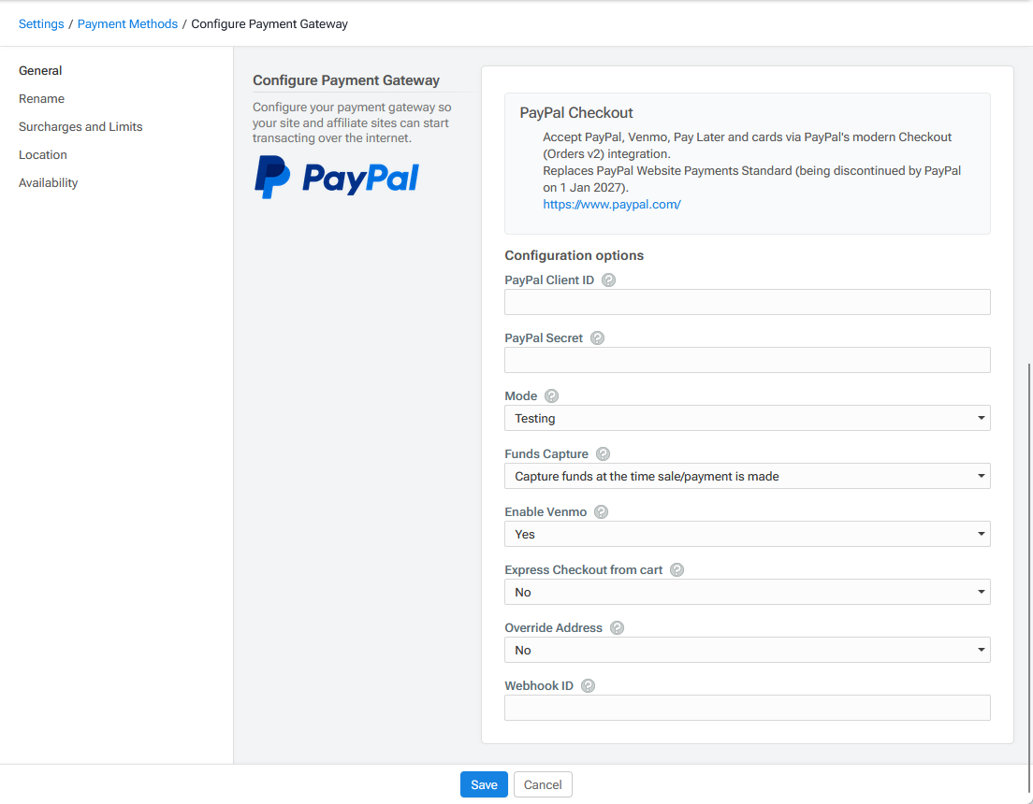Click the Cancel button
Image resolution: width=1033 pixels, height=804 pixels.
(542, 784)
